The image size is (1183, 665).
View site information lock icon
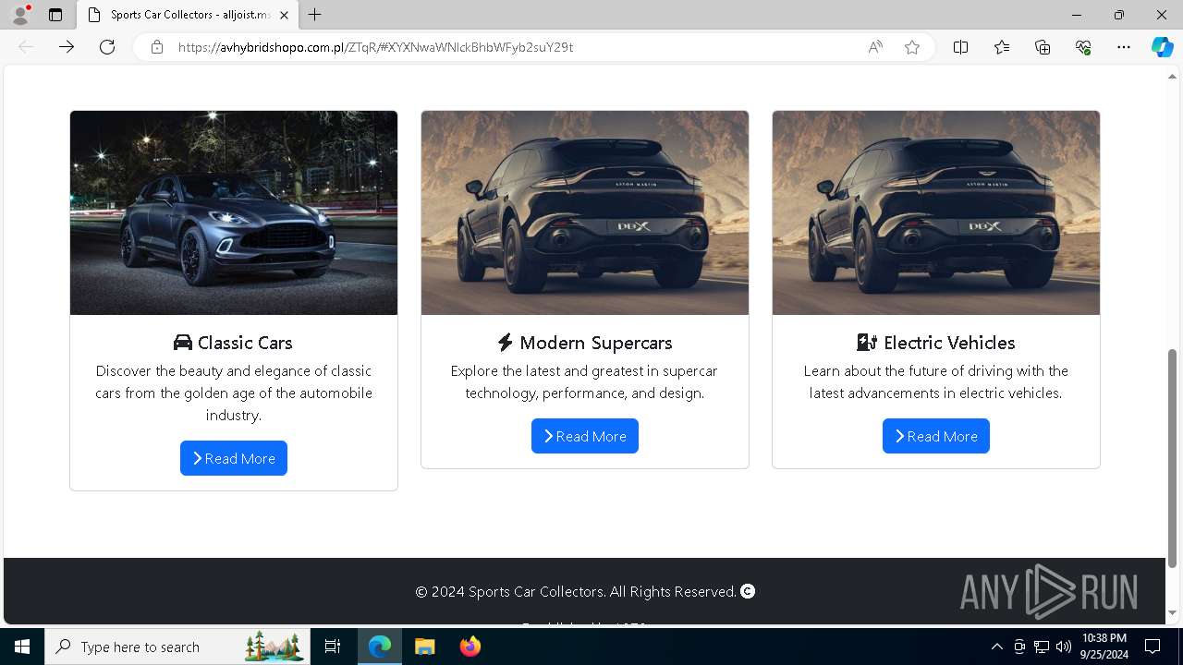(x=157, y=47)
